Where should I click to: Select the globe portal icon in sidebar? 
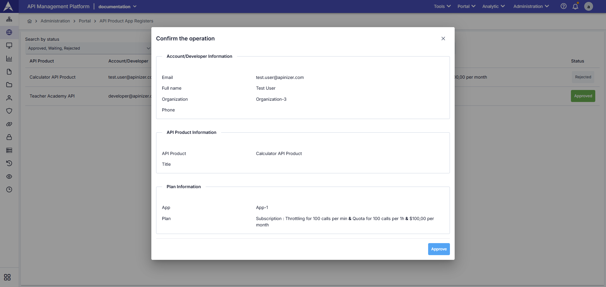9,33
